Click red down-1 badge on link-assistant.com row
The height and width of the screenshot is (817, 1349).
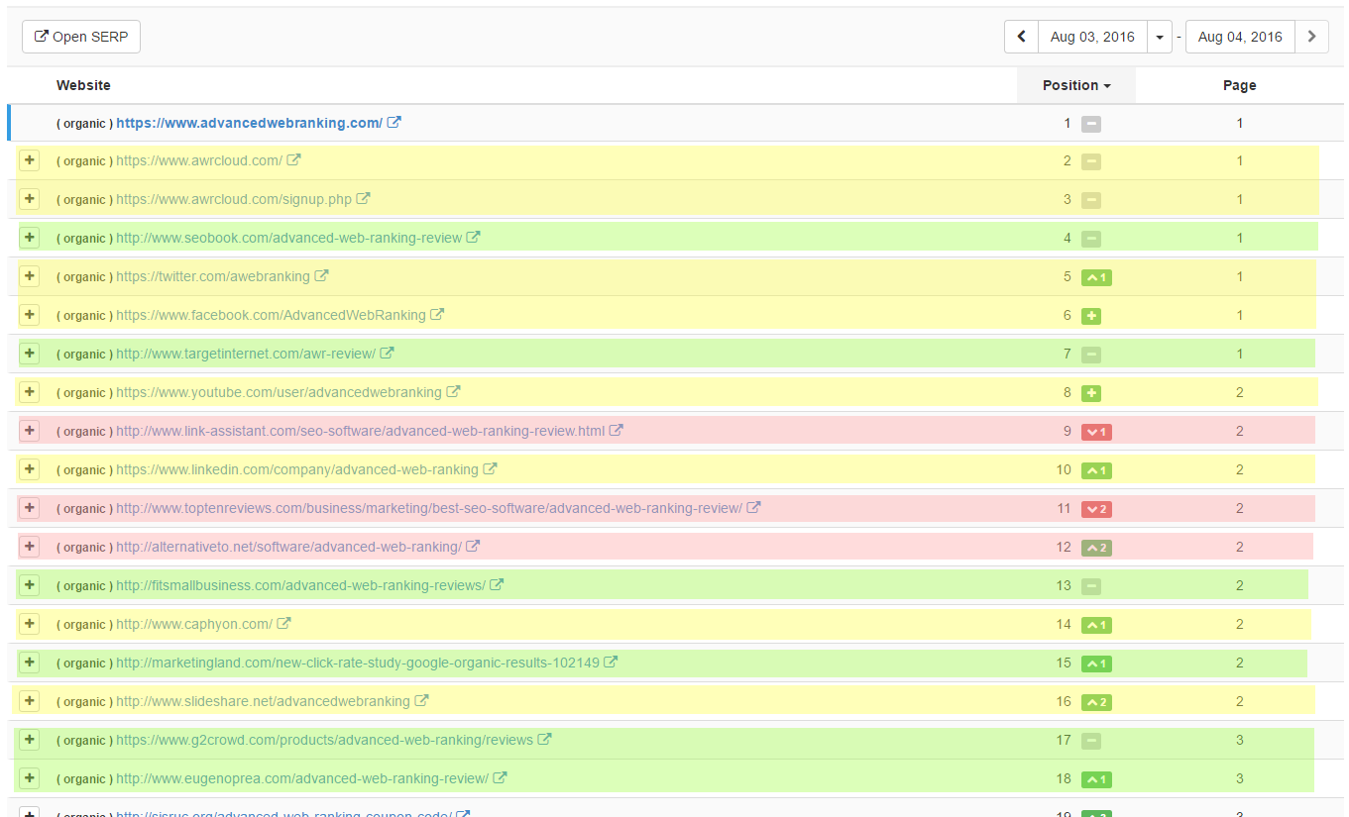click(1096, 432)
